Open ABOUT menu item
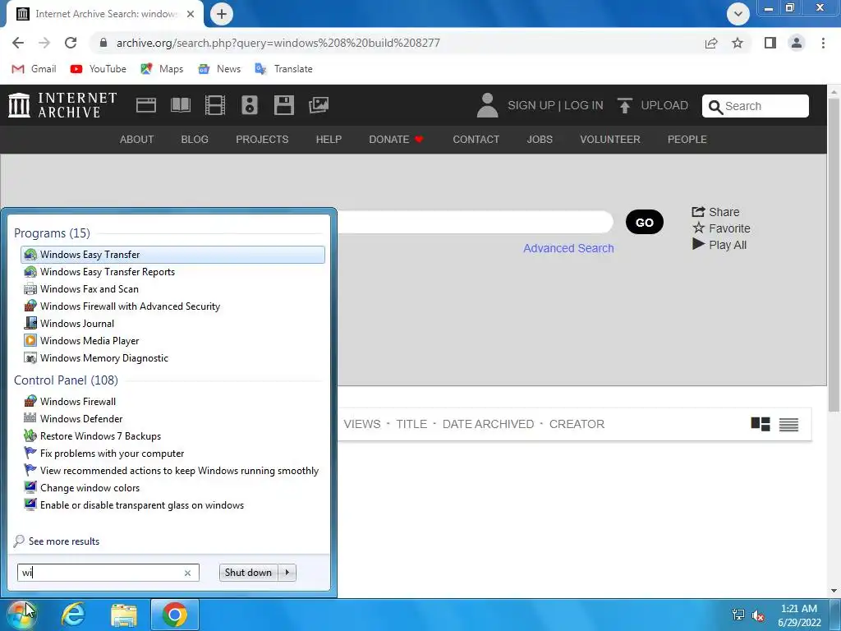 tap(137, 140)
